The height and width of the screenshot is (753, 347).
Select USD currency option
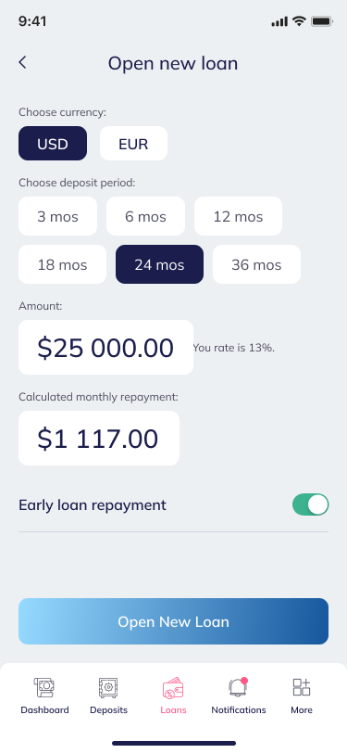click(53, 144)
